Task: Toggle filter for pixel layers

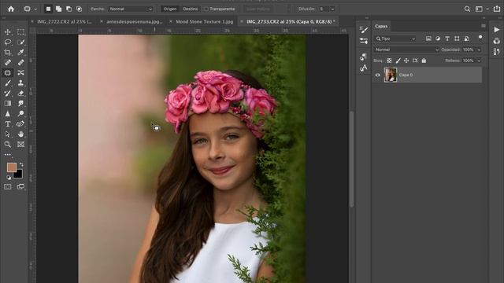Action: [x=428, y=39]
